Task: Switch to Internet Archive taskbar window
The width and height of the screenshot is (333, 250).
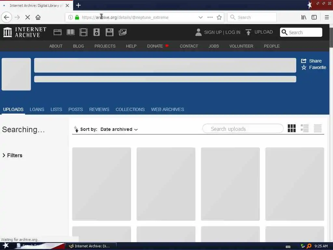Action: click(90, 246)
